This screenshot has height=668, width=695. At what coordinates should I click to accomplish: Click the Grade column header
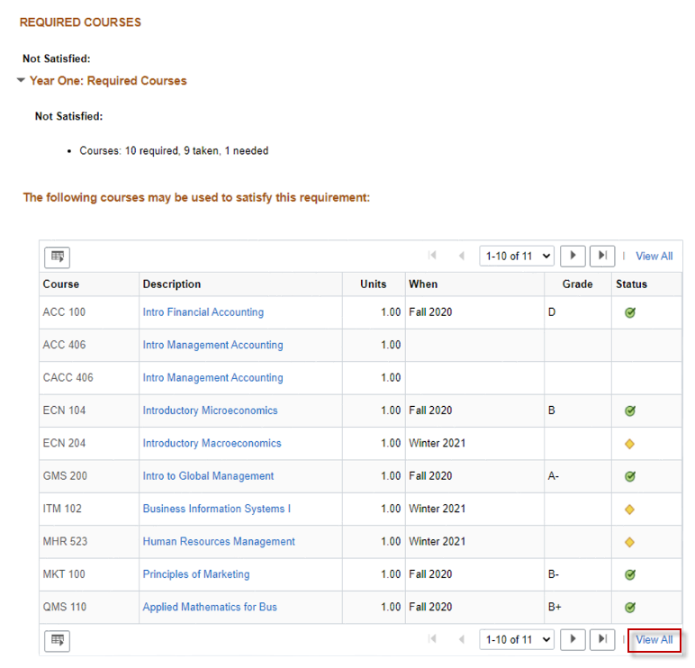pos(578,284)
